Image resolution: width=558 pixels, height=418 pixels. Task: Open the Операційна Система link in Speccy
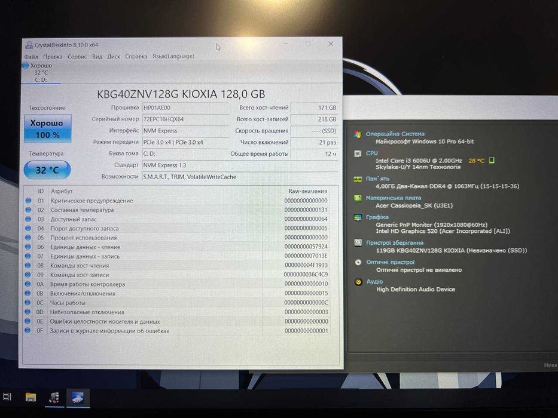(x=395, y=134)
